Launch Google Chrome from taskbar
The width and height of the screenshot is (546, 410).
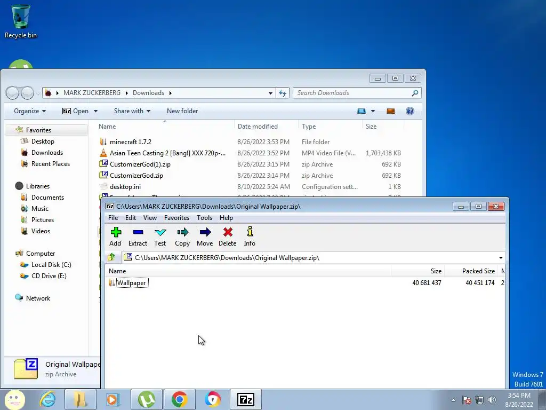[179, 399]
